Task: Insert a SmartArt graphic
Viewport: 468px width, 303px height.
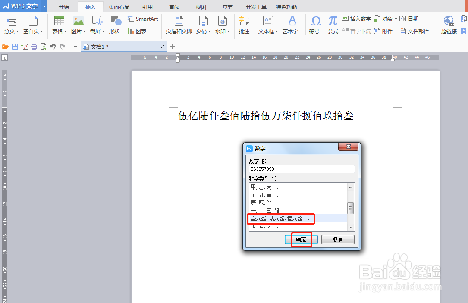Action: point(142,19)
